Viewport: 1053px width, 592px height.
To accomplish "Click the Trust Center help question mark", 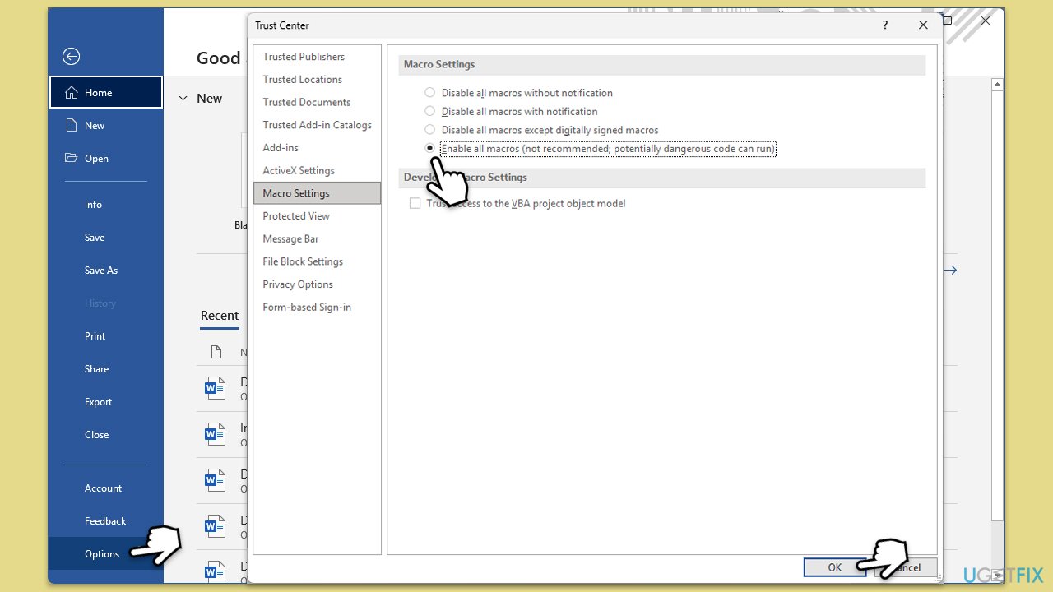I will pos(885,25).
